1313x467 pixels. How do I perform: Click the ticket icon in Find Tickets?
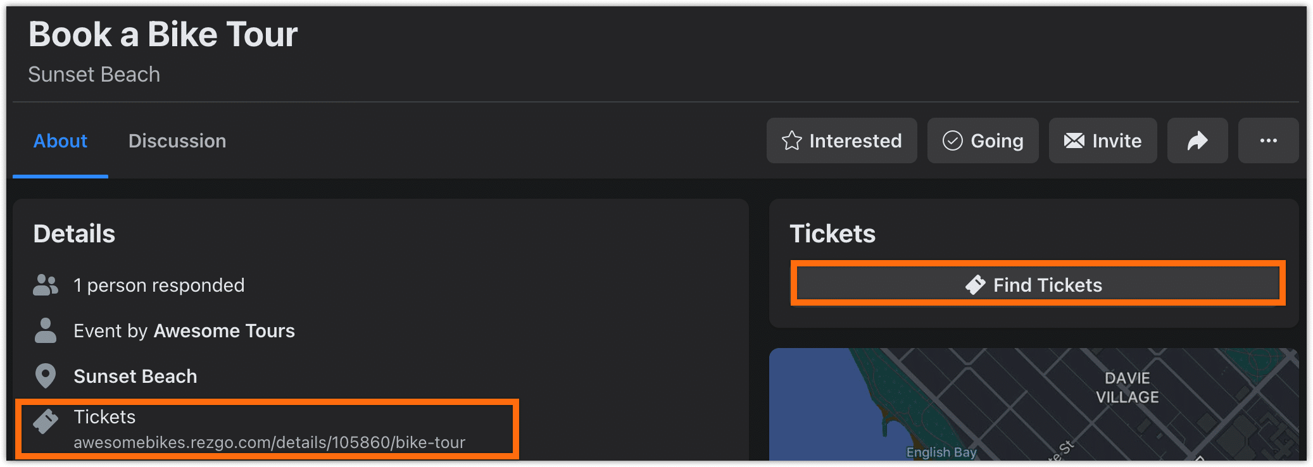975,285
